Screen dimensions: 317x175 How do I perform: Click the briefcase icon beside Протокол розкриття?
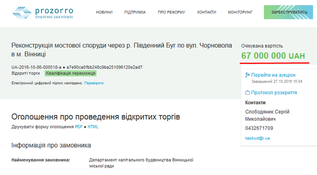pos(247,92)
